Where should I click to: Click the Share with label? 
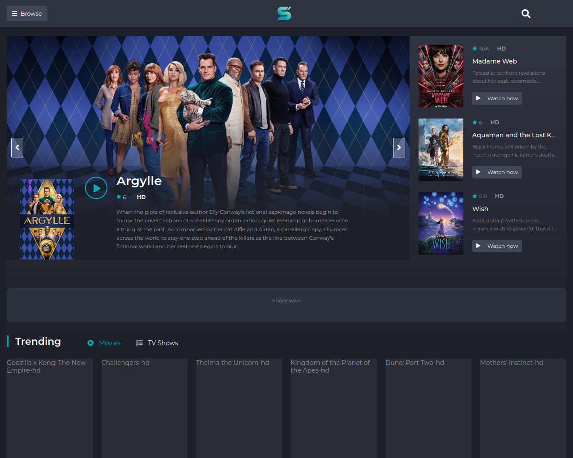tap(286, 301)
